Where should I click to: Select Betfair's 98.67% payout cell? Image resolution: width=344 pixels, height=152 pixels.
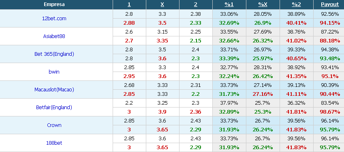pyautogui.click(x=330, y=112)
